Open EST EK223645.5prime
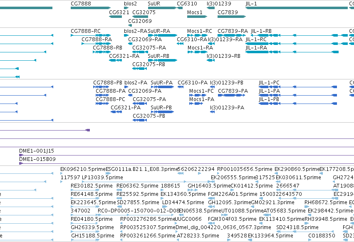The width and height of the screenshot is (354, 242). (93, 202)
